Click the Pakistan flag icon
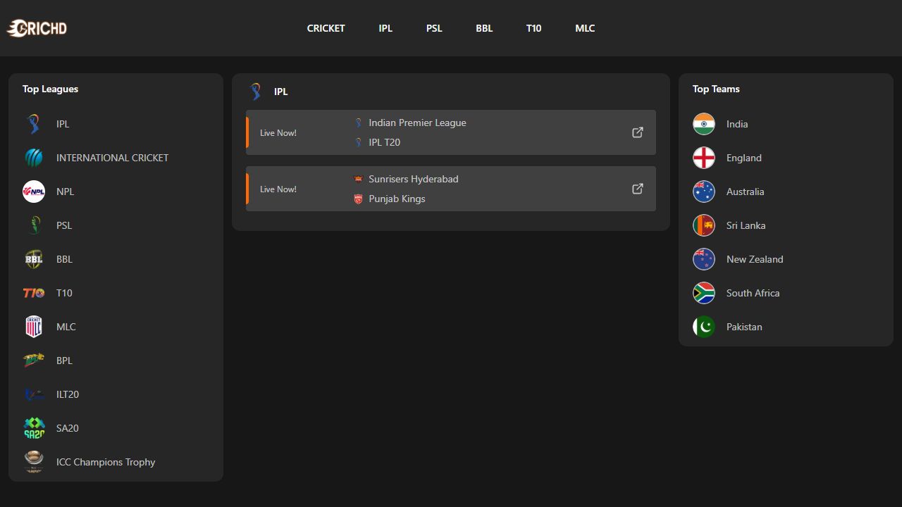 point(704,327)
